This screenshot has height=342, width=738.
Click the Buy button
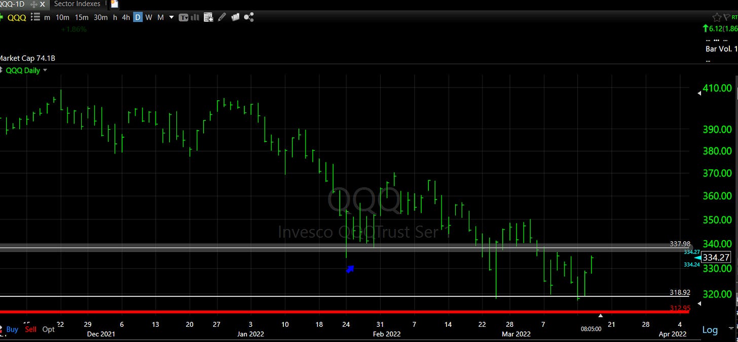coord(12,329)
